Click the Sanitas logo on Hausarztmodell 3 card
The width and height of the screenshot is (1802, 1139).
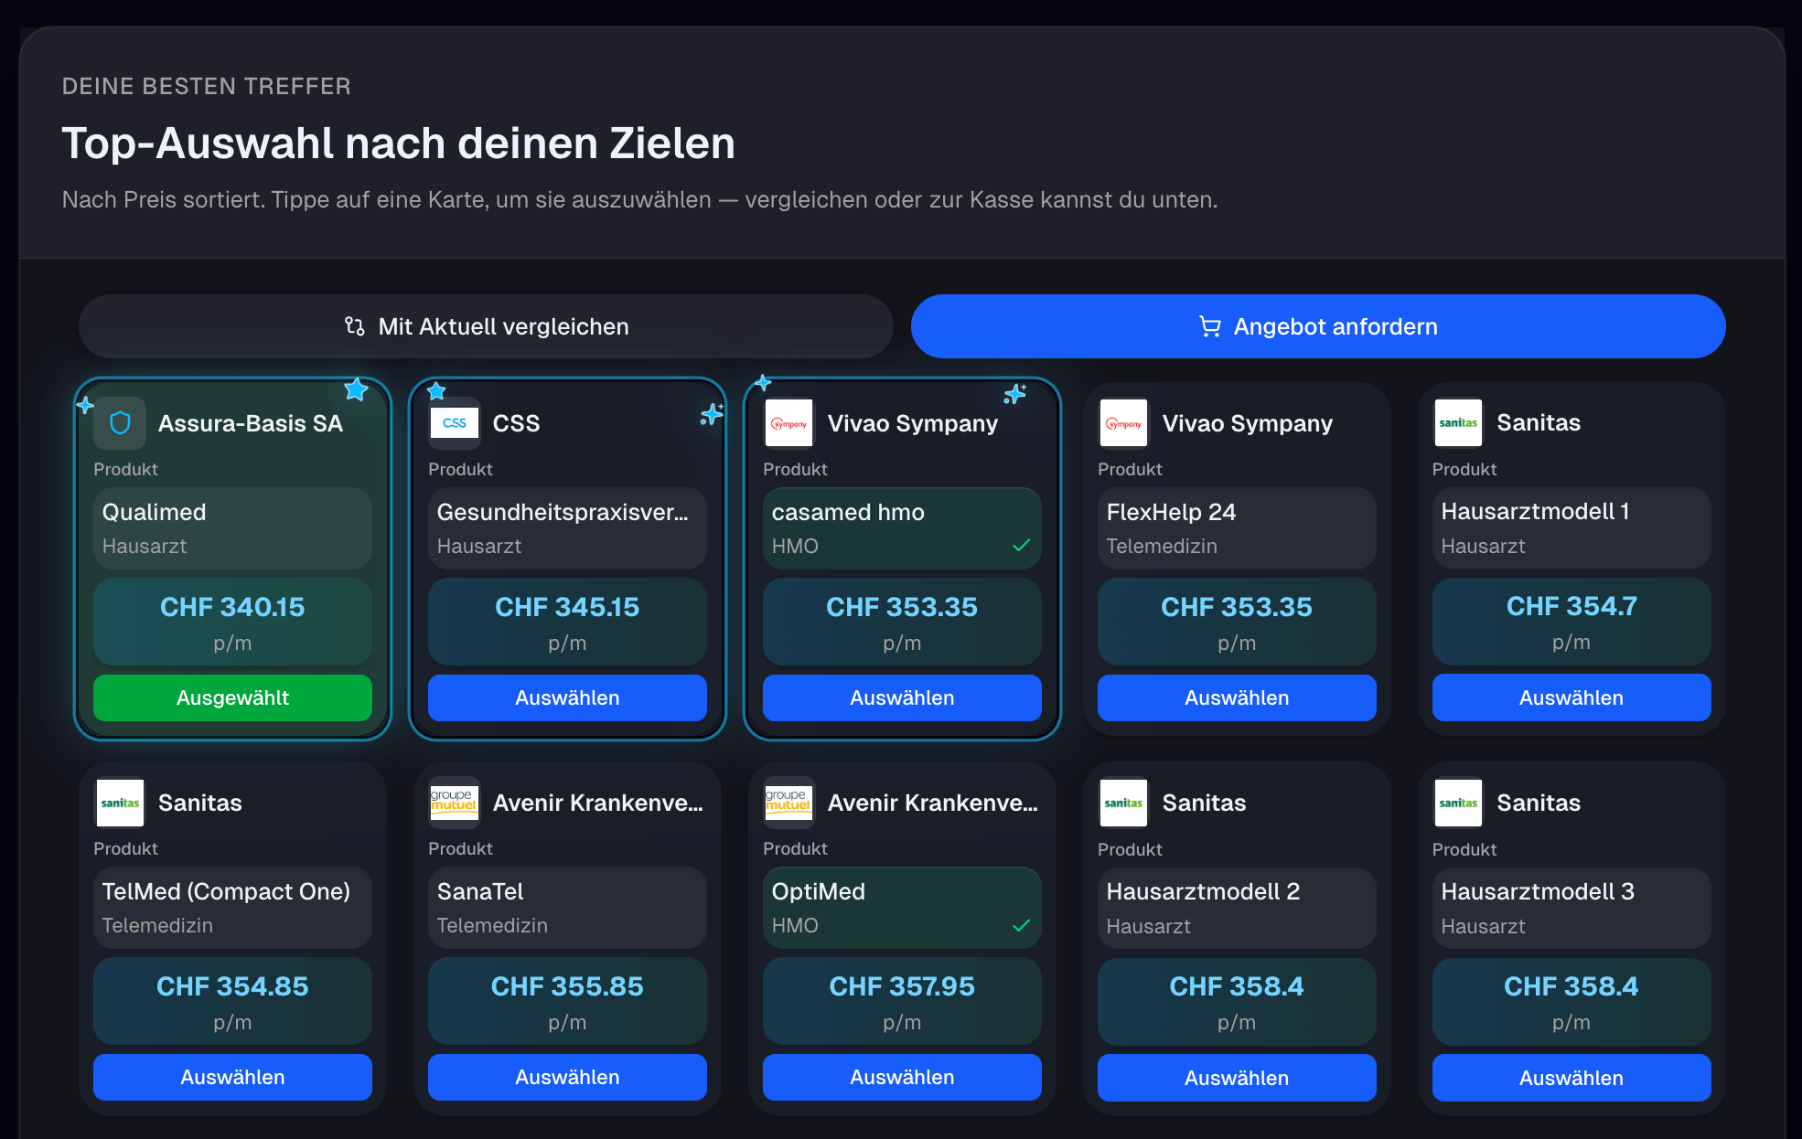click(1458, 803)
